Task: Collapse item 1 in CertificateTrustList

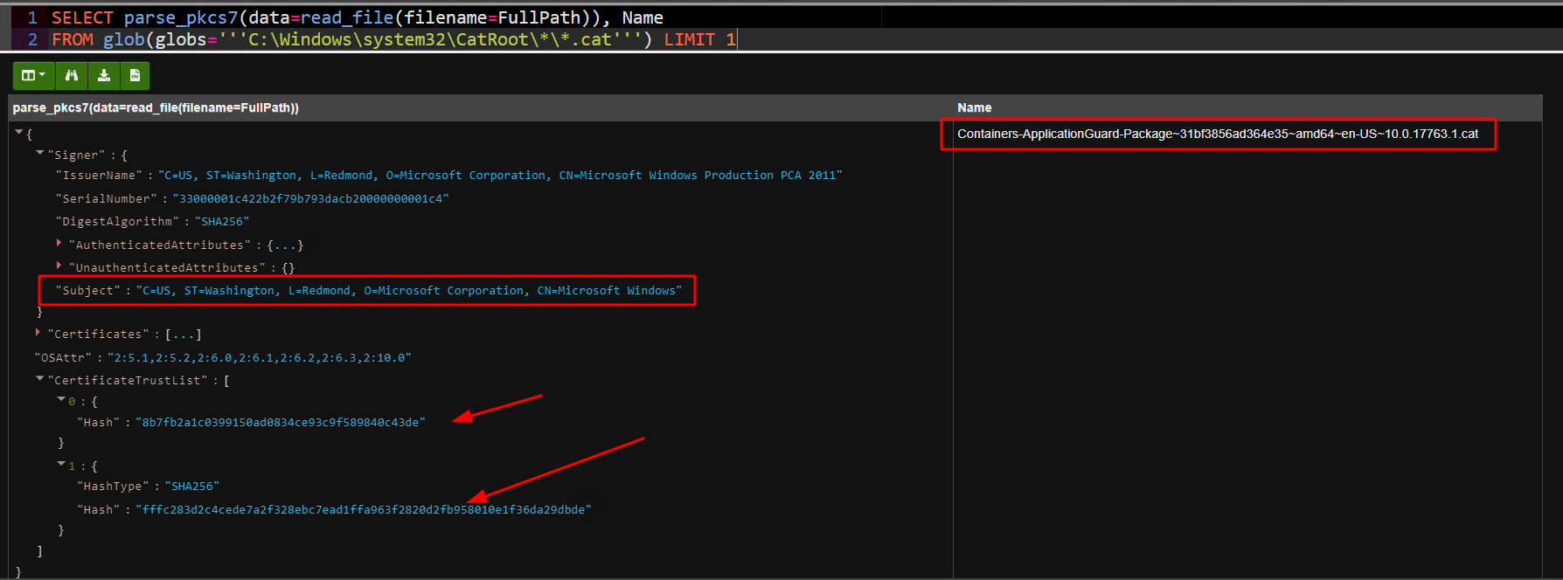Action: 61,465
